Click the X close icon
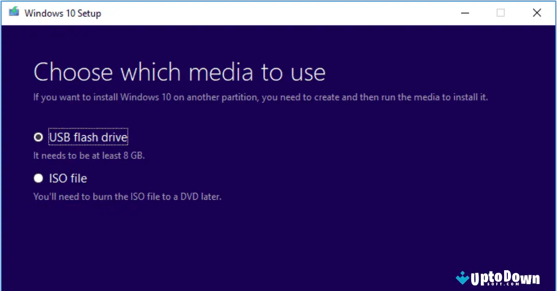 coord(537,13)
